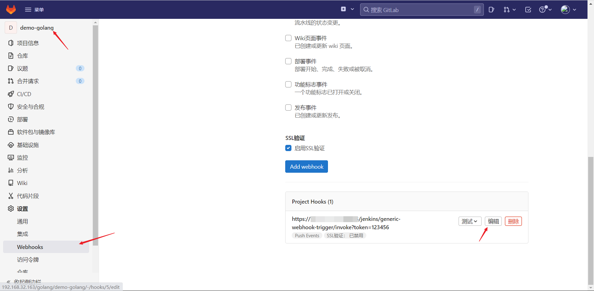Screen dimensions: 594x291
Task: Click 编辑 to edit the hook
Action: [x=493, y=221]
